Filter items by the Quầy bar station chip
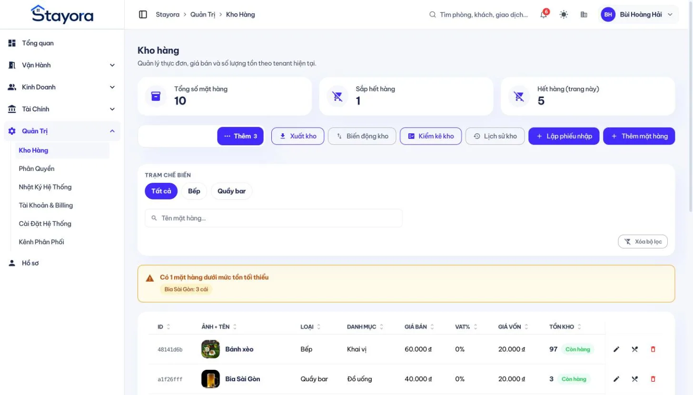 [232, 191]
